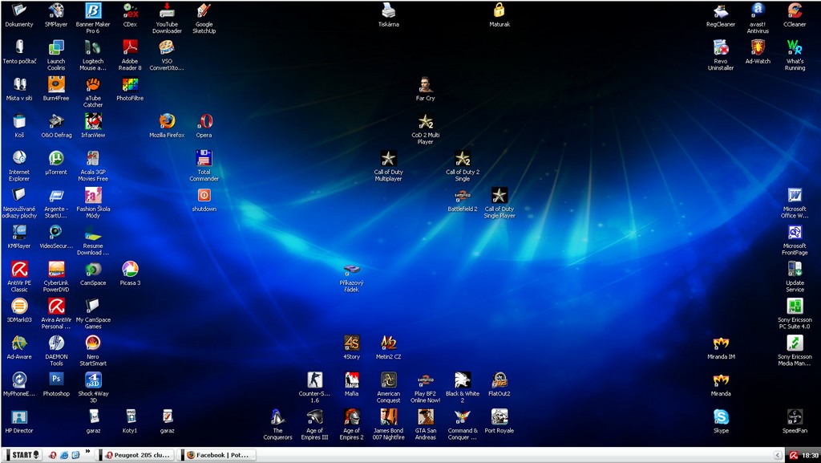
Task: Open Picasa 3 from the desktop
Action: [130, 269]
